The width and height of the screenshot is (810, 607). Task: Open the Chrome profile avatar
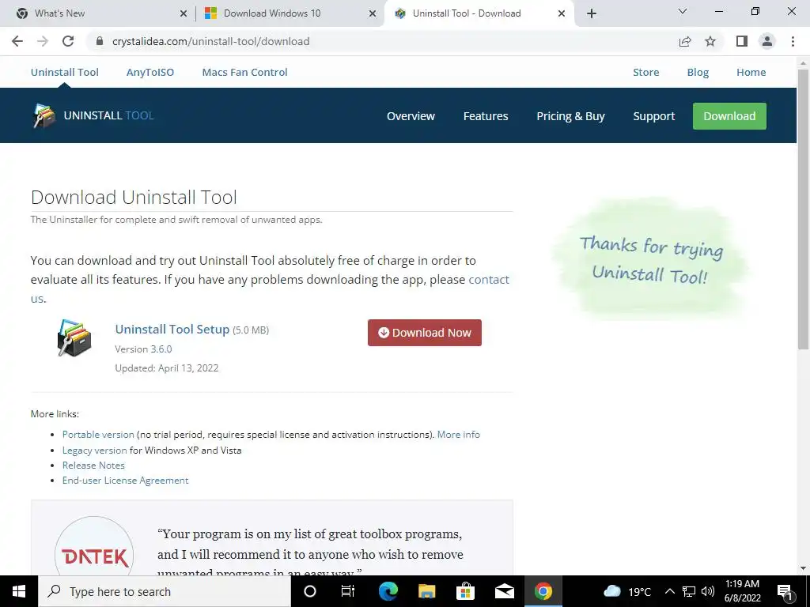tap(767, 41)
